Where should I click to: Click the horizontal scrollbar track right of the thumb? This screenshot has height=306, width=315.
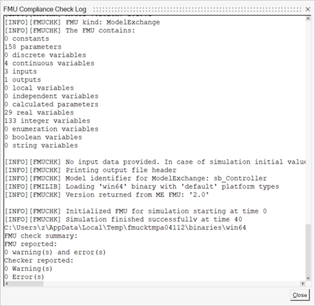click(x=172, y=283)
